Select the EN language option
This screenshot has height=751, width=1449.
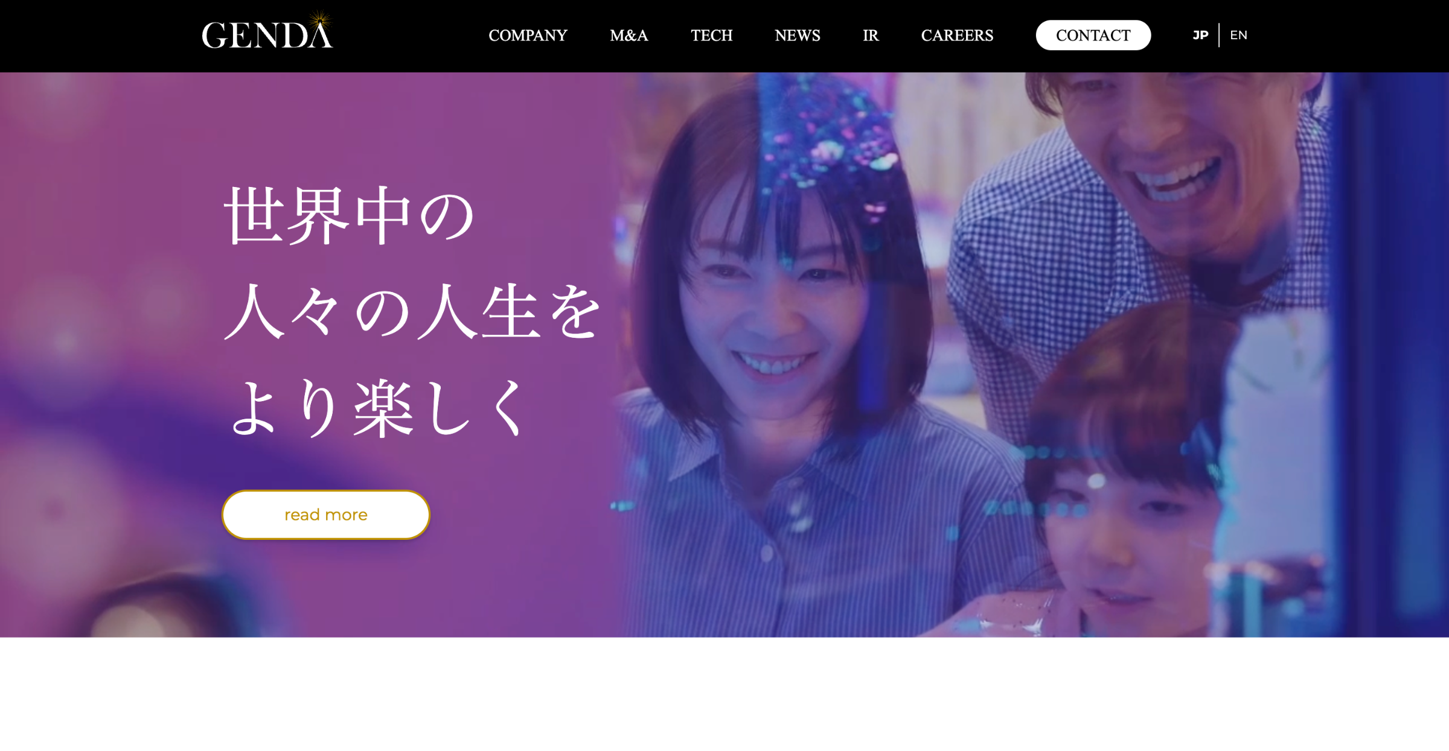[1239, 34]
